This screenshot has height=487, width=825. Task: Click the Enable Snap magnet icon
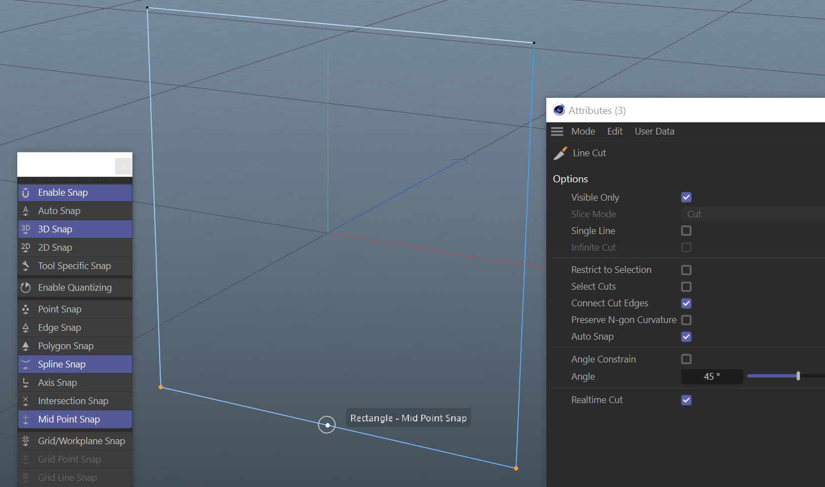pos(26,192)
